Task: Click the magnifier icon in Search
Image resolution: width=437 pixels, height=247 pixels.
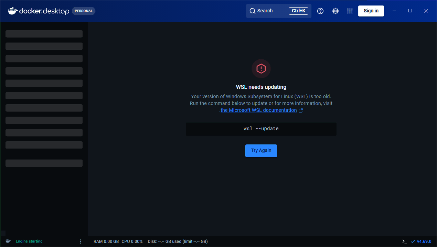Action: [253, 11]
